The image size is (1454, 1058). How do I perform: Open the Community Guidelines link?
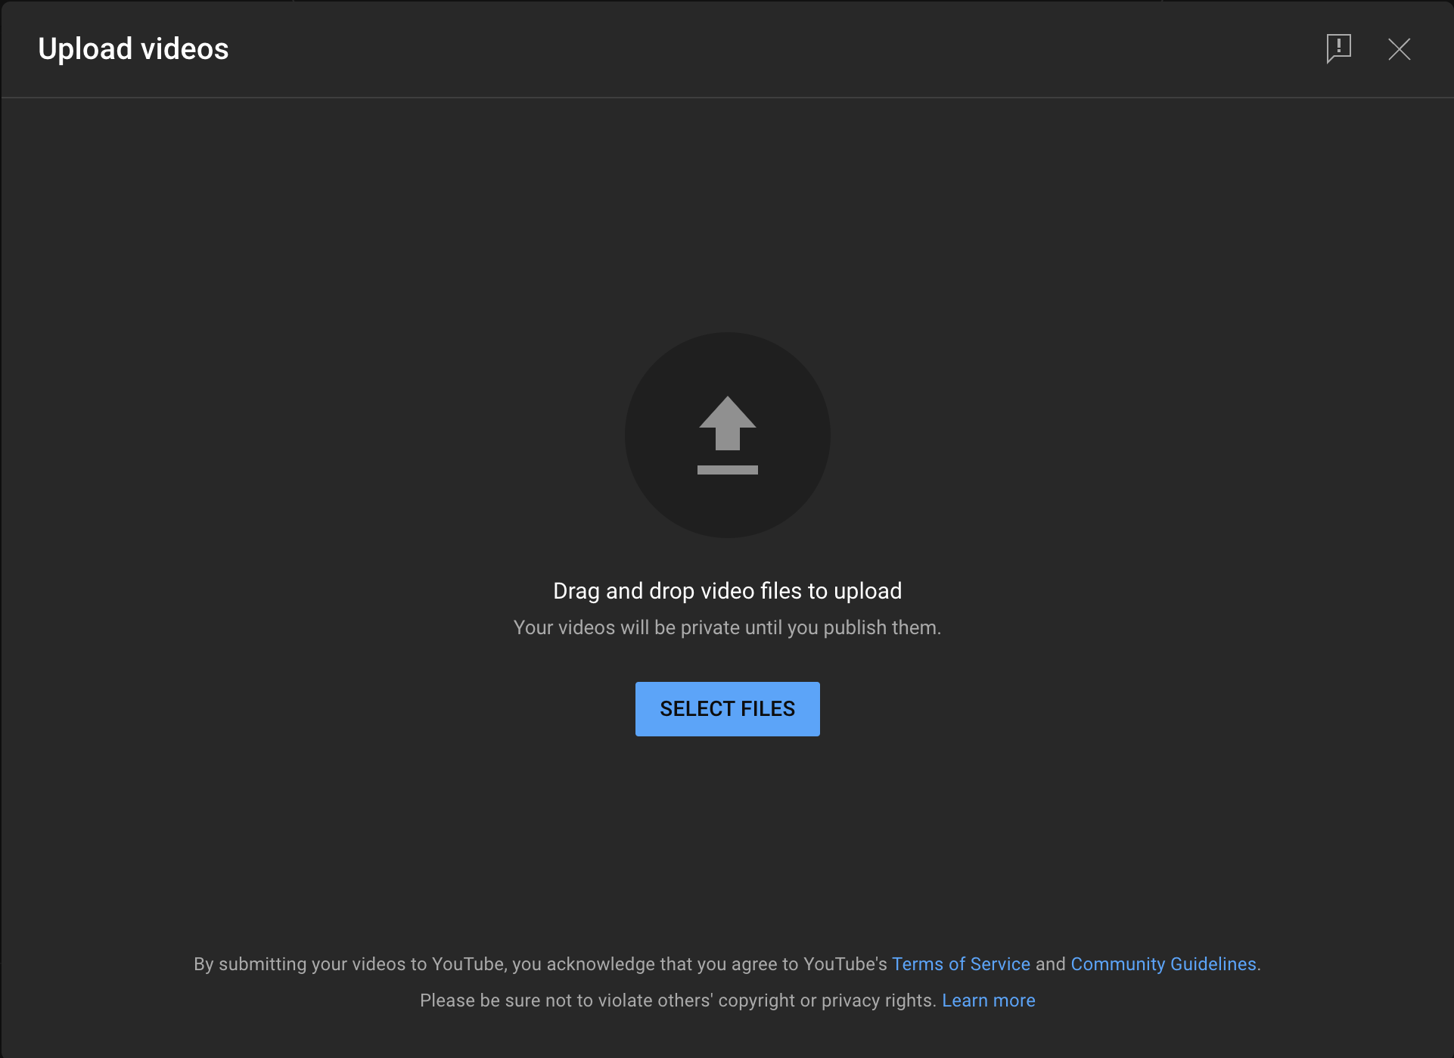click(1164, 964)
